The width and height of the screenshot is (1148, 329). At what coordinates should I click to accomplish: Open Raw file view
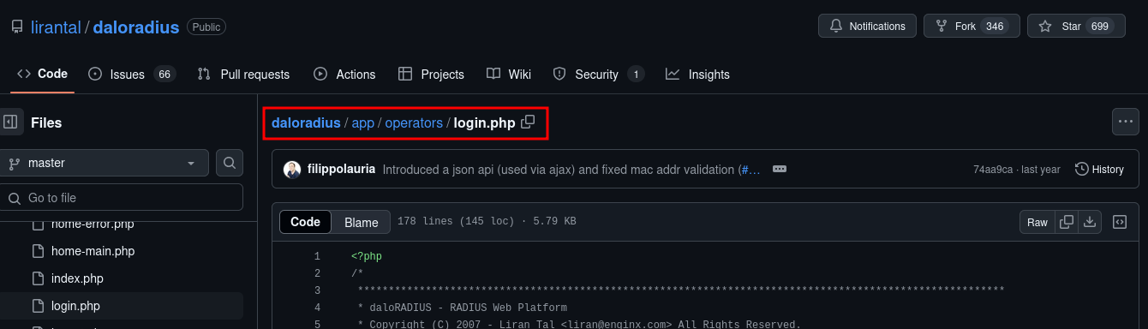click(1037, 222)
